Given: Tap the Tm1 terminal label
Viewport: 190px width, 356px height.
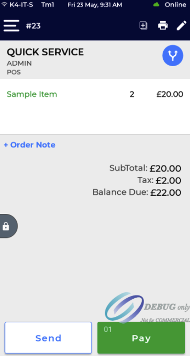Looking at the screenshot, I should pyautogui.click(x=48, y=4).
